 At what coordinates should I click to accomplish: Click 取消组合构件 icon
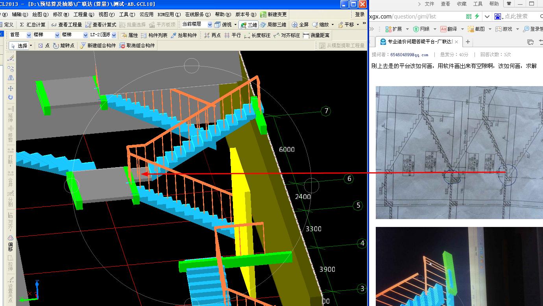click(122, 46)
